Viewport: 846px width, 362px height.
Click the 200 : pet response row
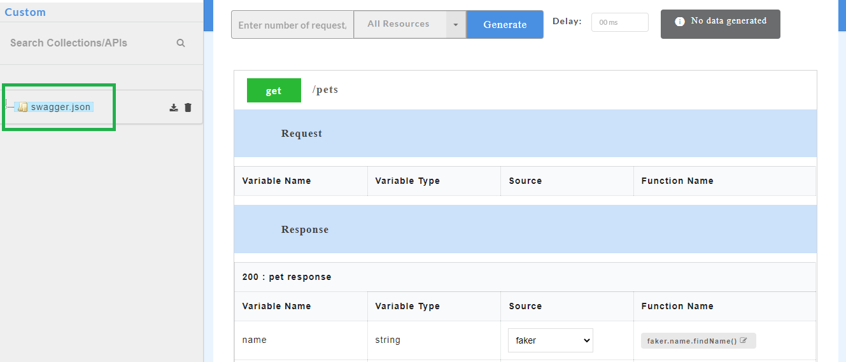click(x=287, y=277)
